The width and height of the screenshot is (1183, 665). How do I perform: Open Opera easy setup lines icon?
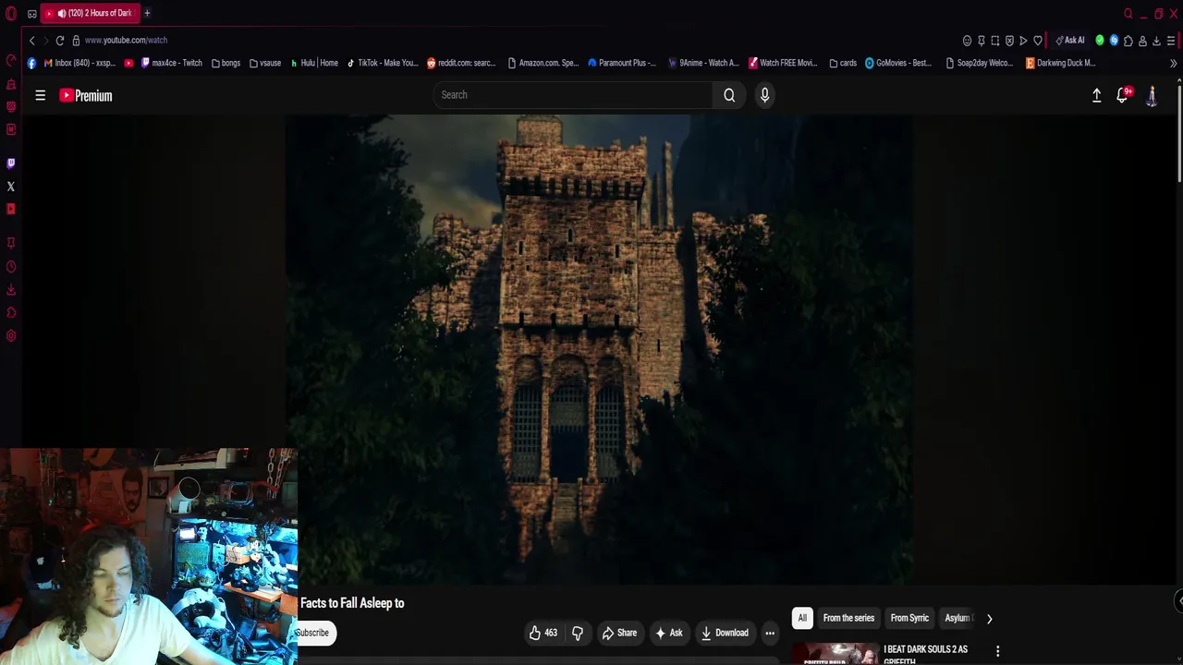tap(1171, 41)
